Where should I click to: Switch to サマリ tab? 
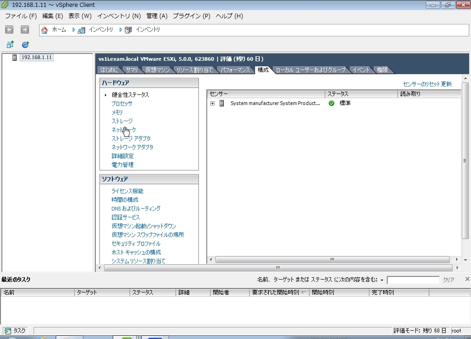click(132, 70)
